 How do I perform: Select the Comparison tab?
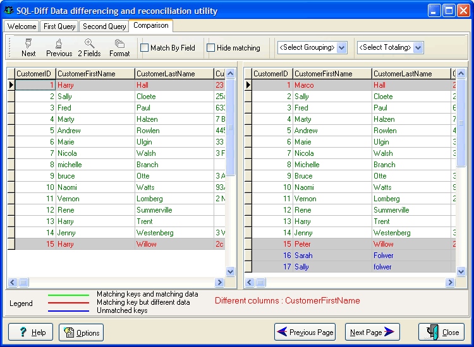coord(151,25)
